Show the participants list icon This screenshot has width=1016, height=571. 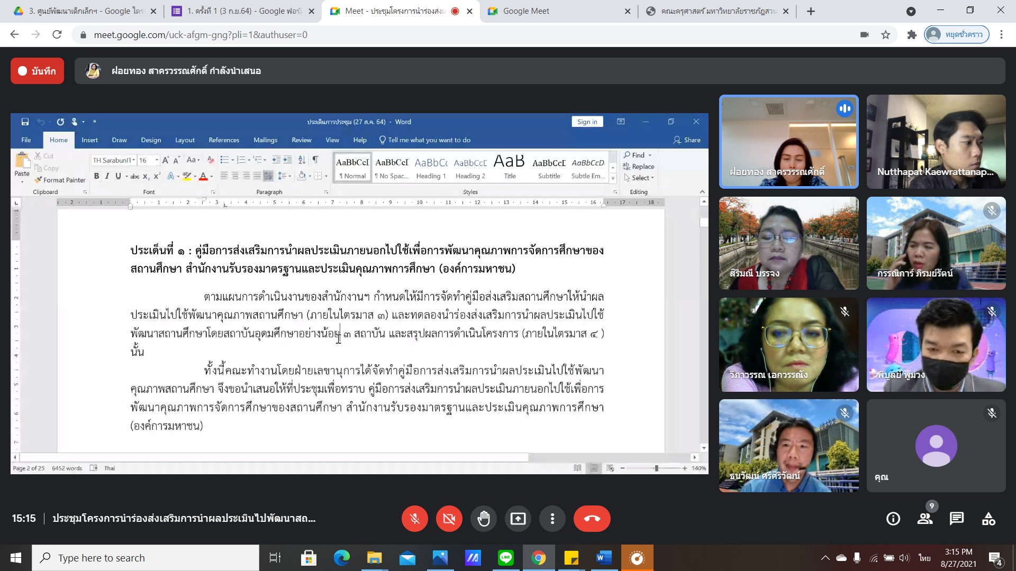[x=925, y=519]
